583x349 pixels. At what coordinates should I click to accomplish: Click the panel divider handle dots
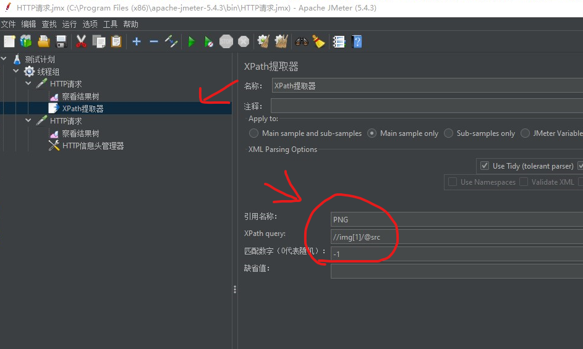click(234, 289)
